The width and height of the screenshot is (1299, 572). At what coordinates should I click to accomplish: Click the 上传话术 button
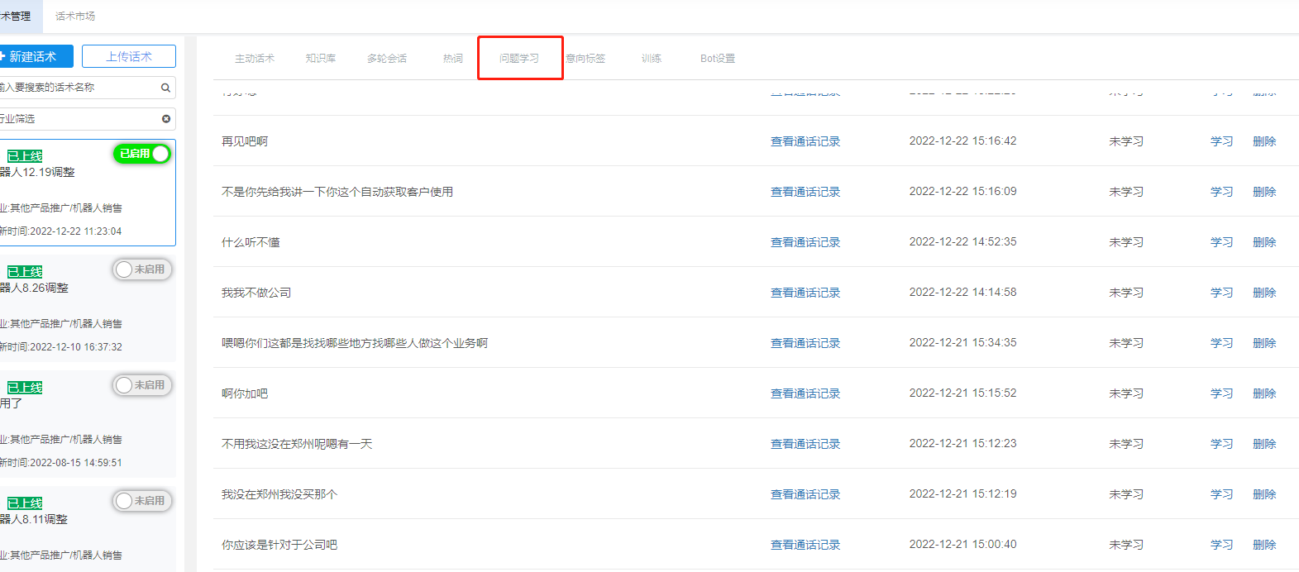point(129,56)
